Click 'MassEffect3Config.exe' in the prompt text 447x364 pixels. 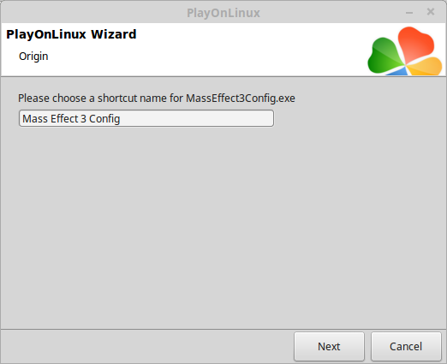pos(241,98)
